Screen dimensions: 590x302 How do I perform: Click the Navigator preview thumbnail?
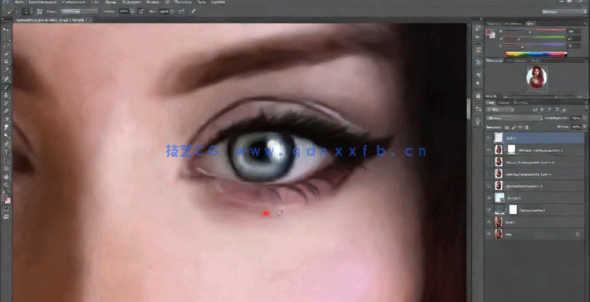coord(536,77)
